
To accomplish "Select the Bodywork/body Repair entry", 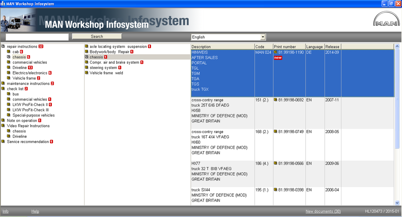I will [x=109, y=52].
